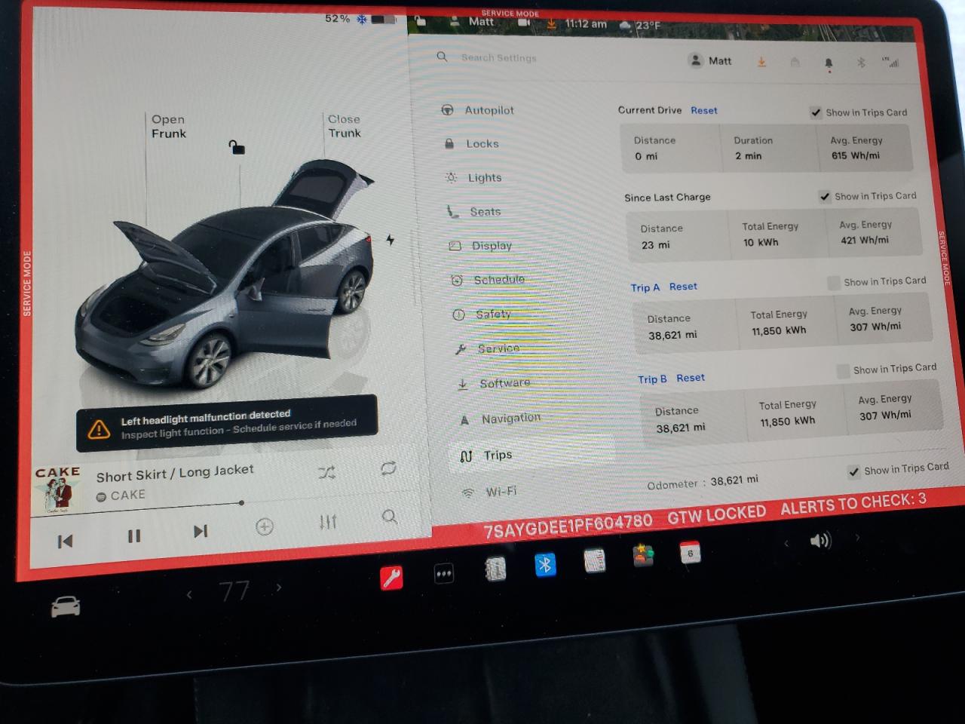Increase cabin temperature with right arrow
Image resolution: width=965 pixels, height=724 pixels.
279,587
